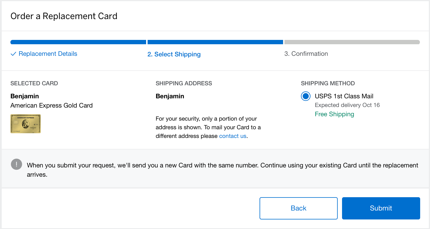Click the first blue progress bar segment
Viewport: 430px width, 229px height.
tap(78, 42)
